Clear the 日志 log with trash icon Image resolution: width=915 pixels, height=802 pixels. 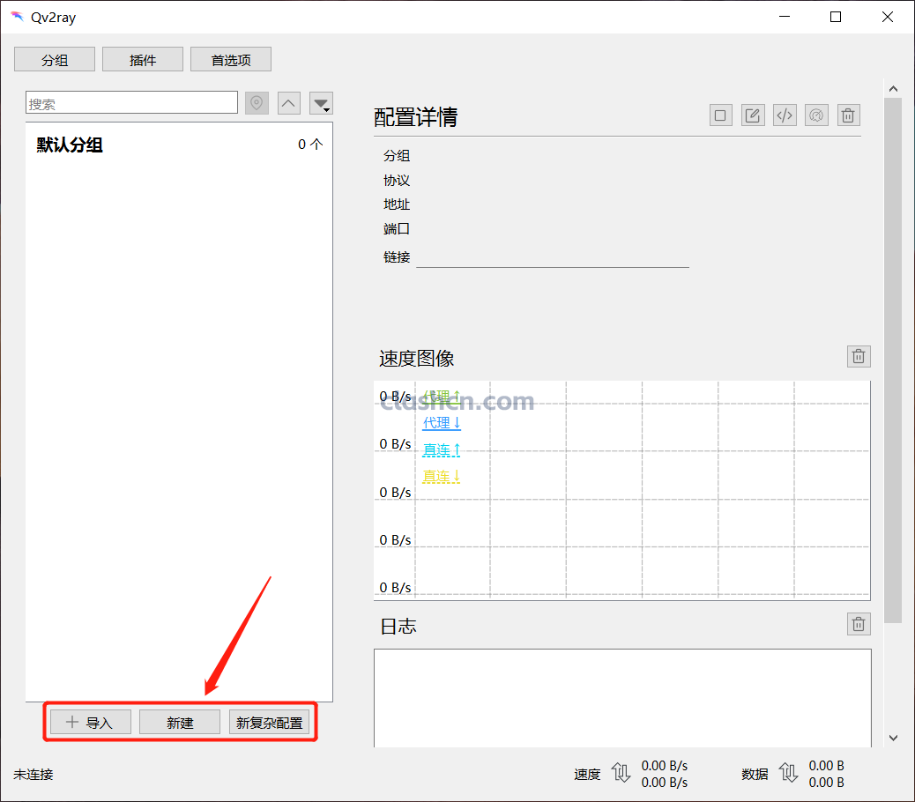(859, 624)
